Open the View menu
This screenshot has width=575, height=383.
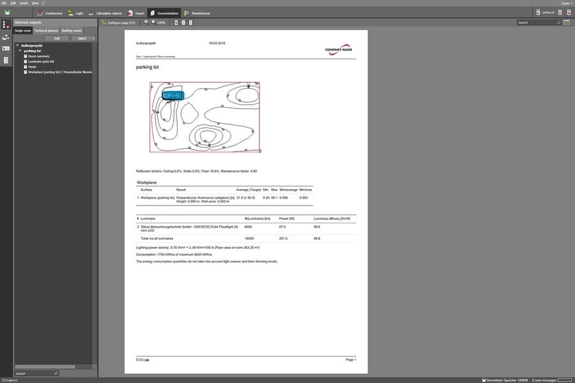tap(35, 3)
